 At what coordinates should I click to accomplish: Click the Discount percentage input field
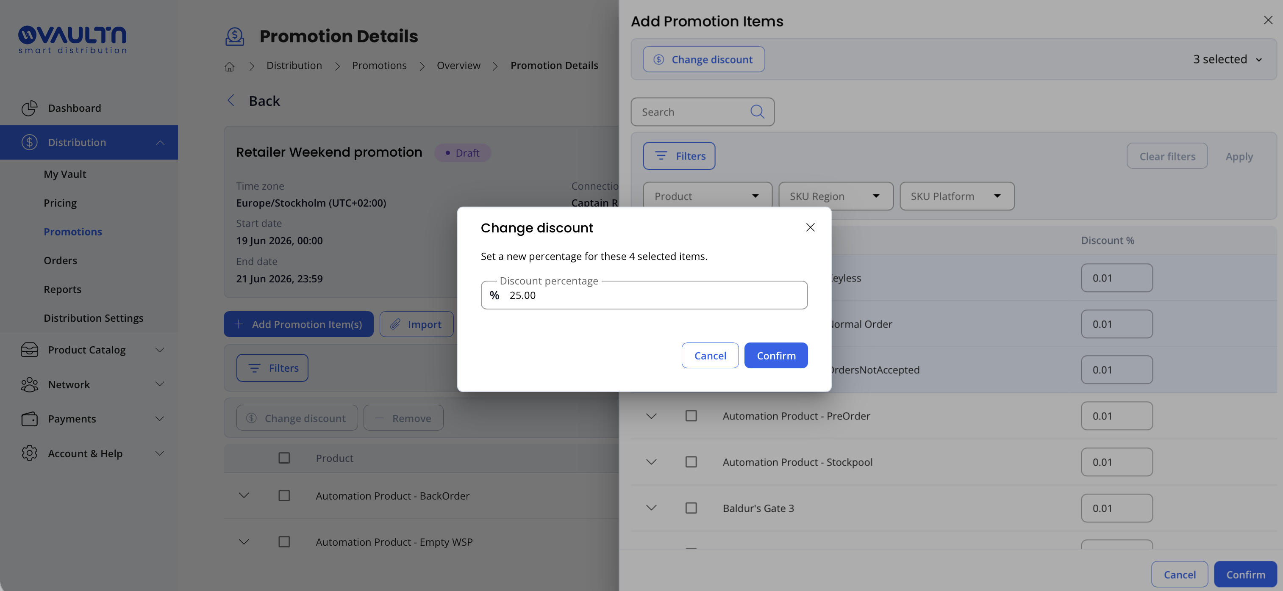[644, 295]
